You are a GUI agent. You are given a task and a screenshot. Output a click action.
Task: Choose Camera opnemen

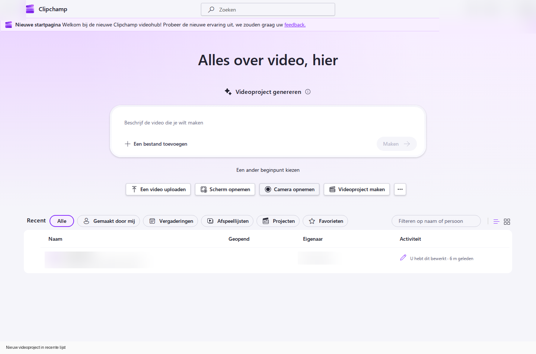tap(289, 189)
